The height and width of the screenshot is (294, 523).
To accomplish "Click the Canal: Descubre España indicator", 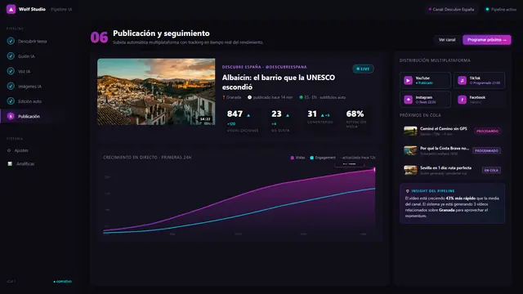I will pos(452,9).
